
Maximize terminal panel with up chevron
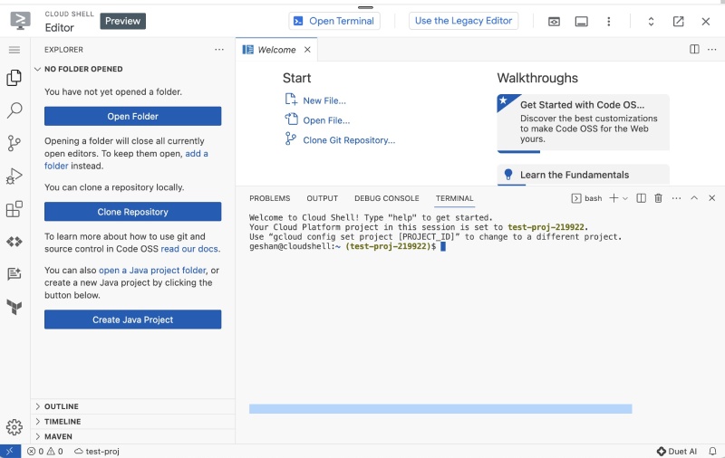click(x=694, y=198)
